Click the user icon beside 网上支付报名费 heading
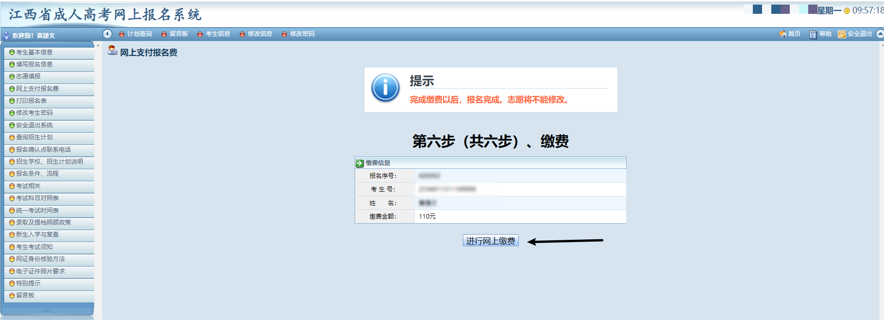Image resolution: width=884 pixels, height=320 pixels. point(112,50)
